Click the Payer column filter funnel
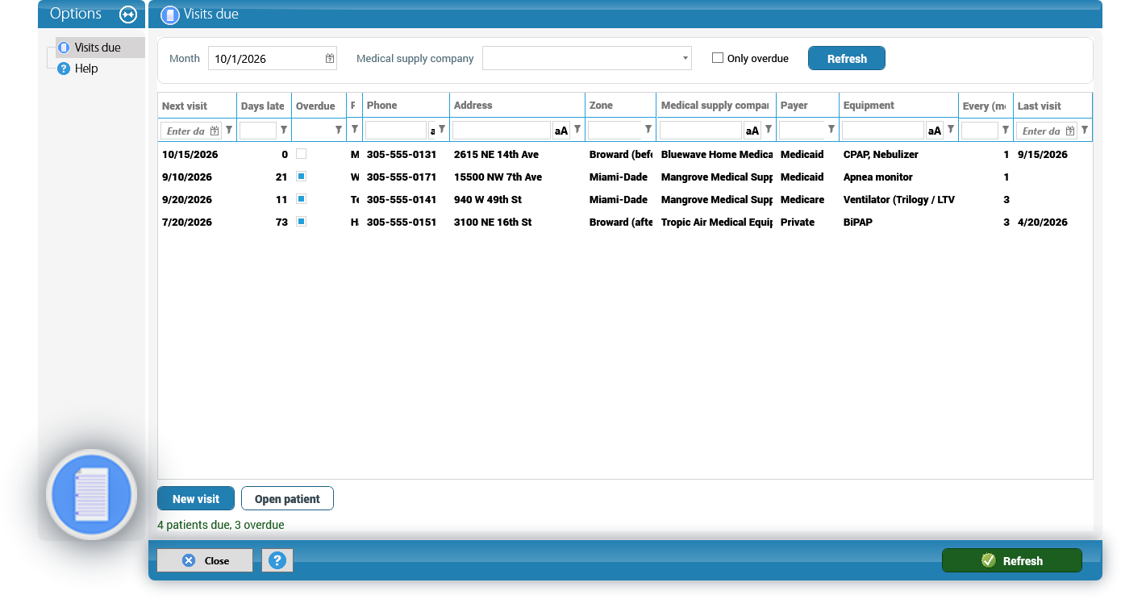Screen dimensions: 1121x599 [x=831, y=130]
